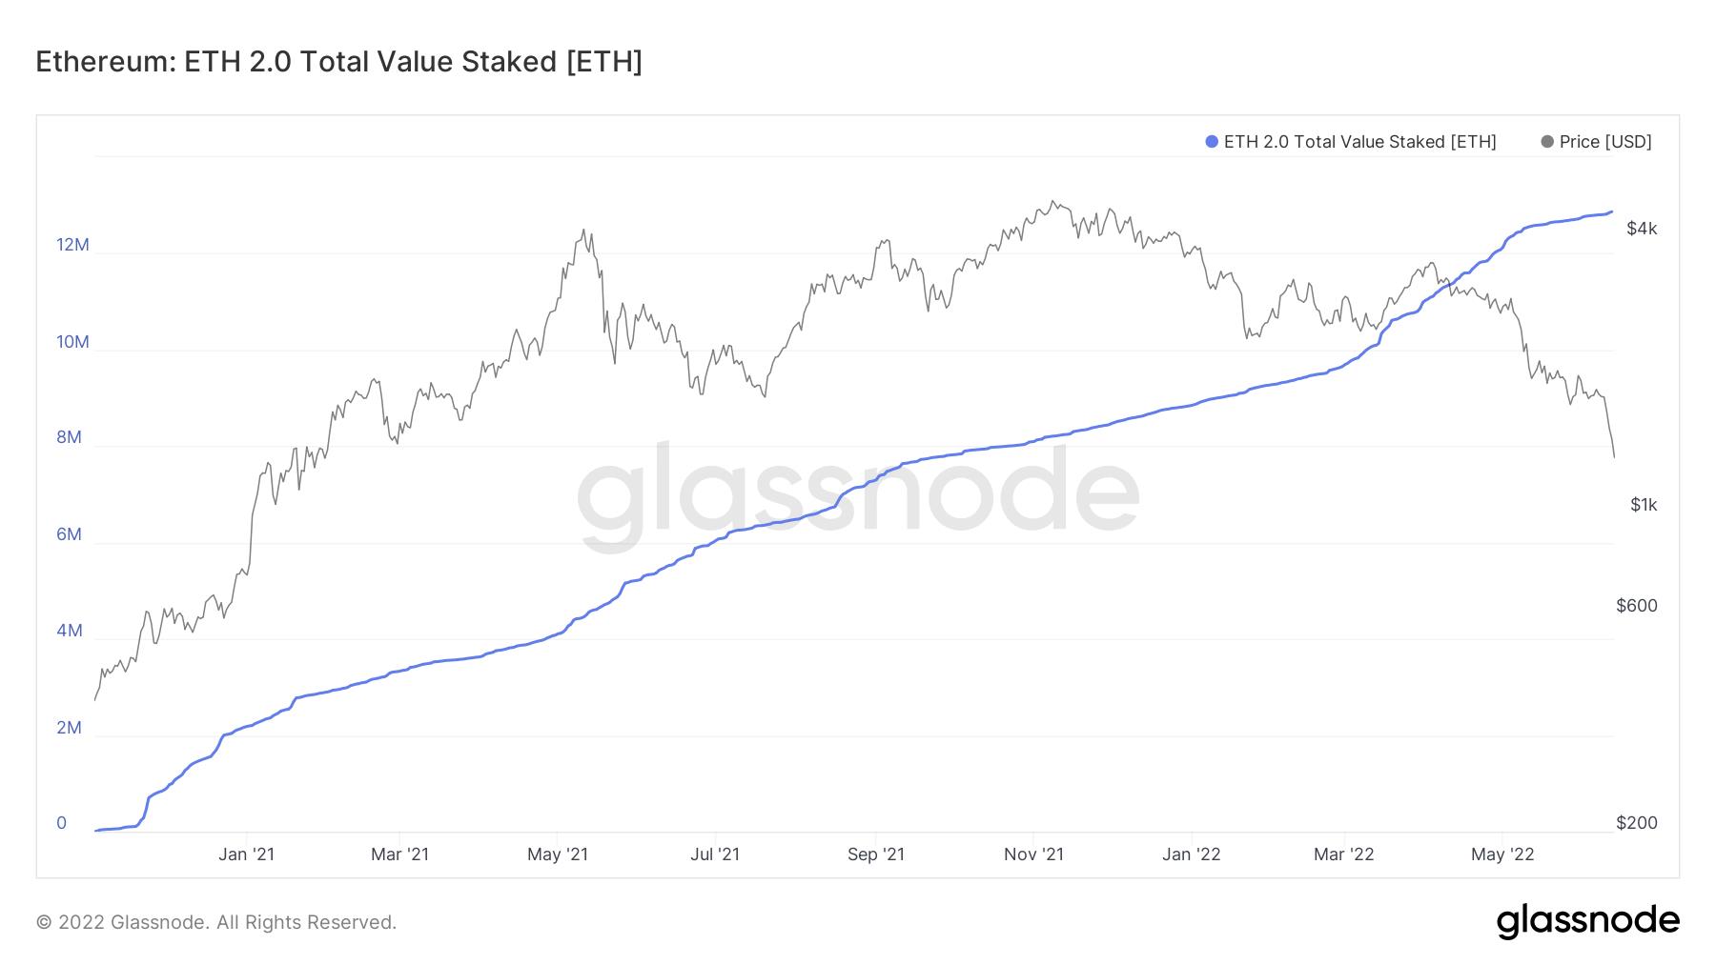Screen dimensions: 1716x965
Task: Click the Jan '21 axis label
Action: [246, 854]
